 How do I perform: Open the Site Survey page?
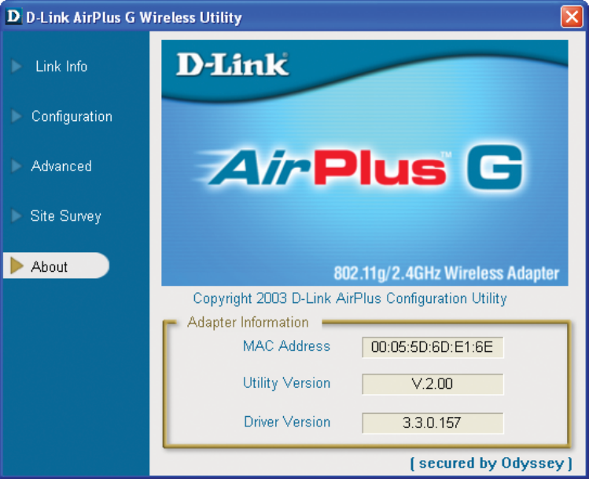[66, 216]
